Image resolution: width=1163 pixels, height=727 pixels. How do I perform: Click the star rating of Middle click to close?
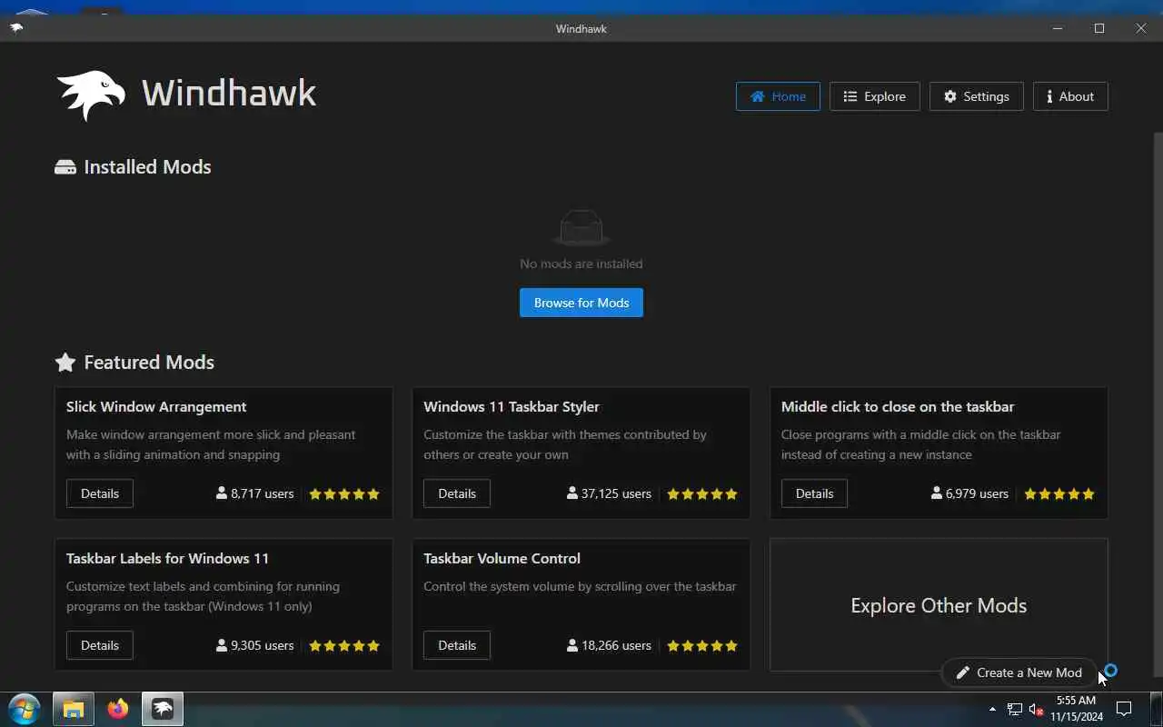1059,494
